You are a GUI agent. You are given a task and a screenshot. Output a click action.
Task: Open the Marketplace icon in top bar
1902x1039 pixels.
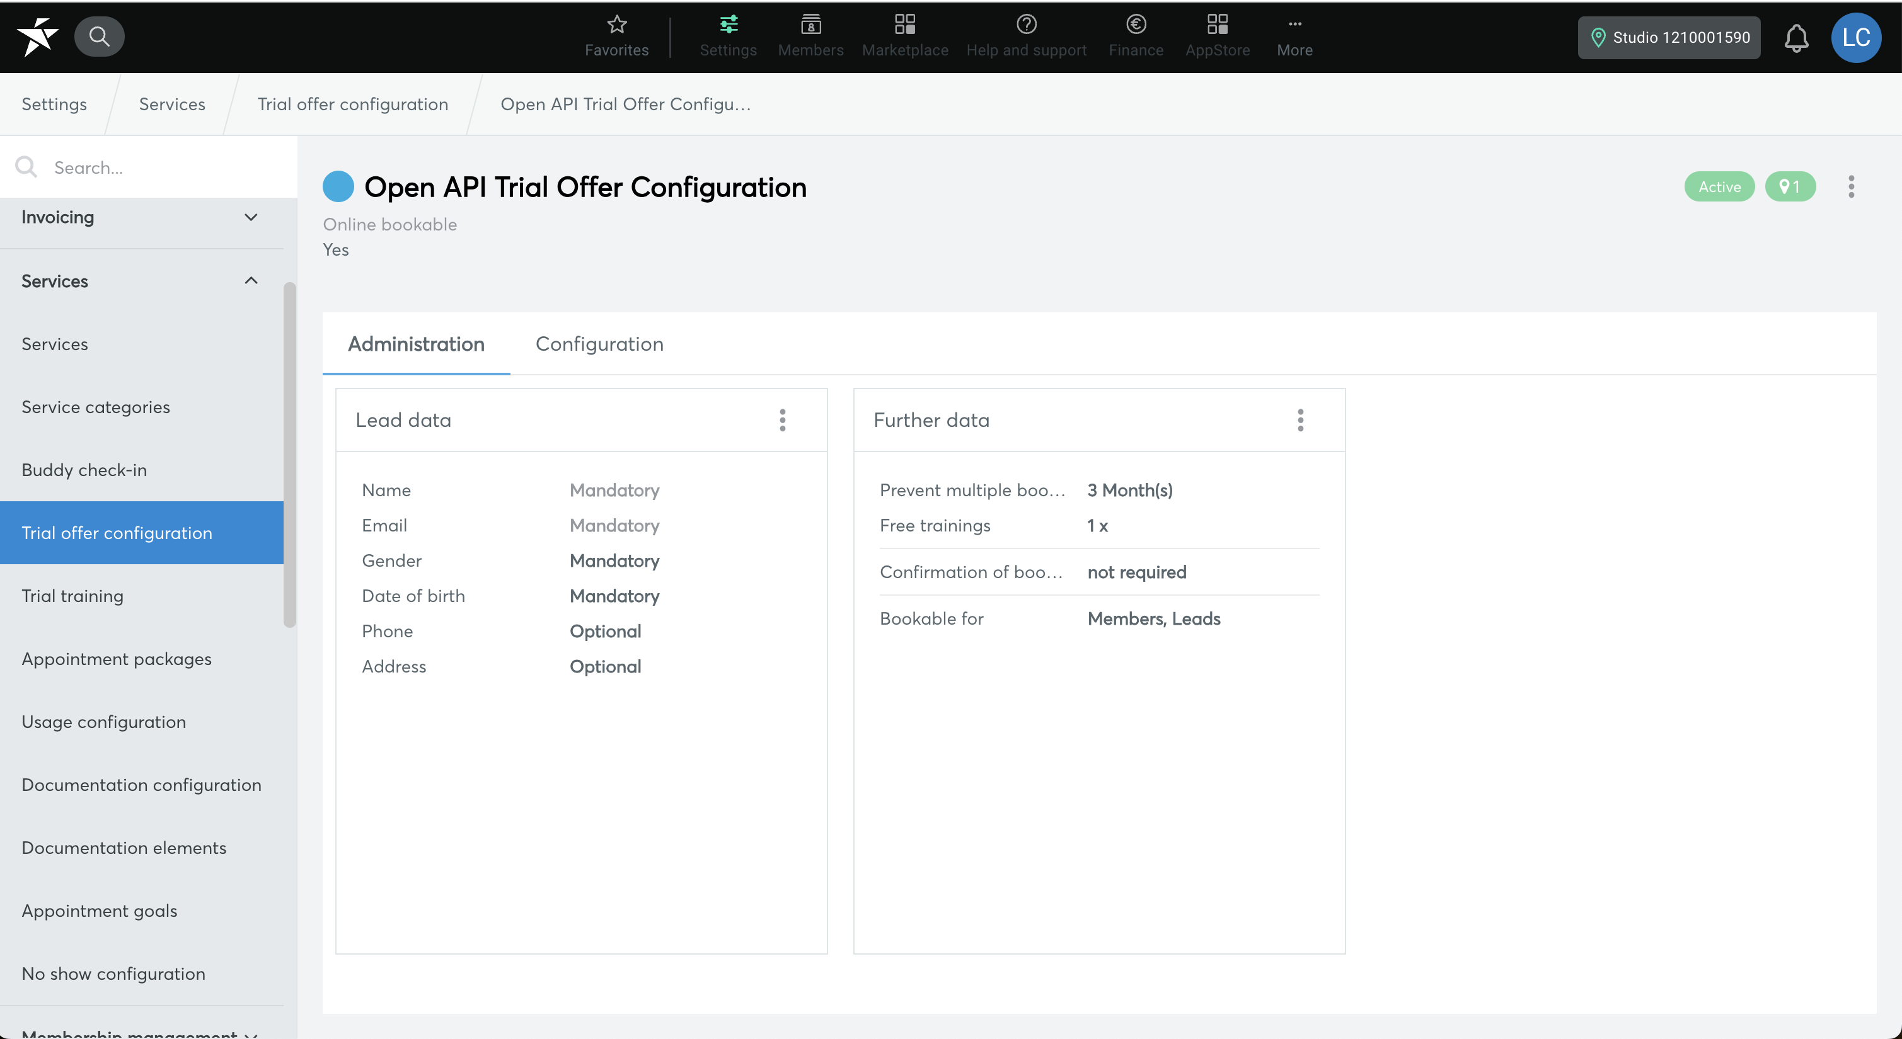point(904,25)
